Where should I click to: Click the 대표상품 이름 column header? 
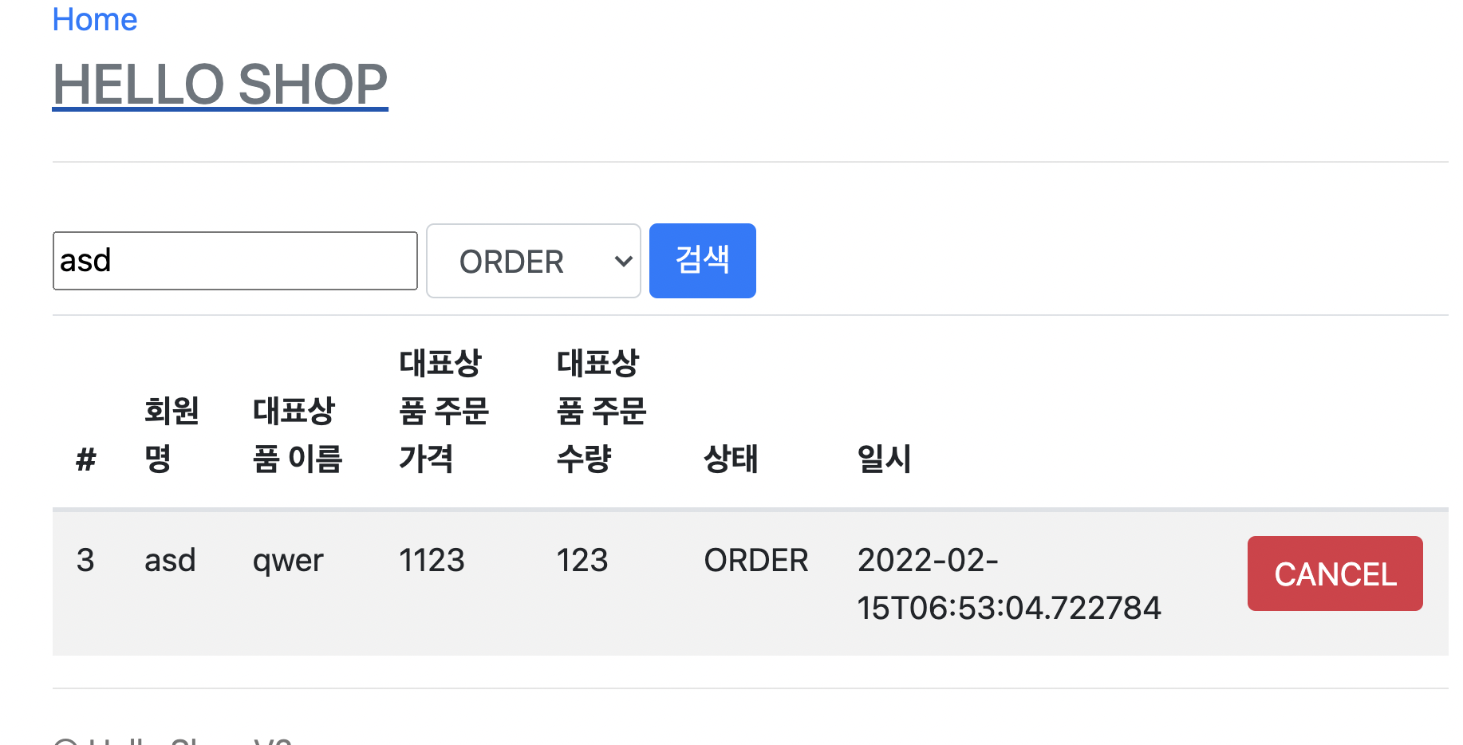click(298, 435)
